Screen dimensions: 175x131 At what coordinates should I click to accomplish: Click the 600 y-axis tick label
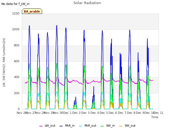point(17,61)
